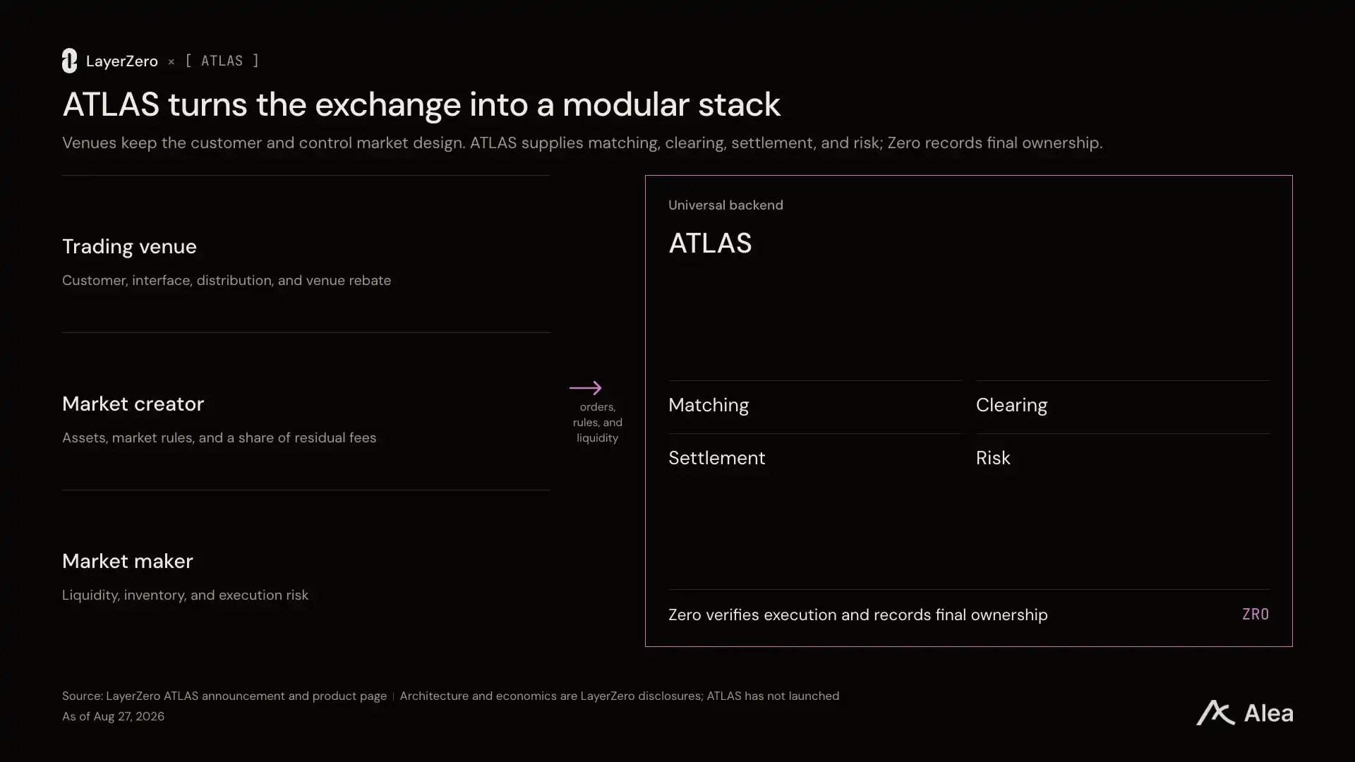1355x762 pixels.
Task: Click the Clearing module cell
Action: coord(1123,406)
